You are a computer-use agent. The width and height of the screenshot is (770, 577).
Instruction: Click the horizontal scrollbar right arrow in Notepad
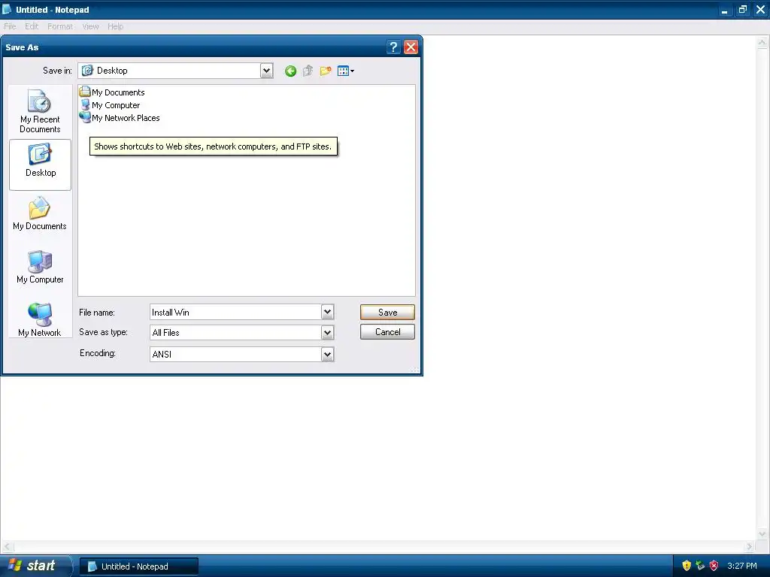click(x=749, y=546)
